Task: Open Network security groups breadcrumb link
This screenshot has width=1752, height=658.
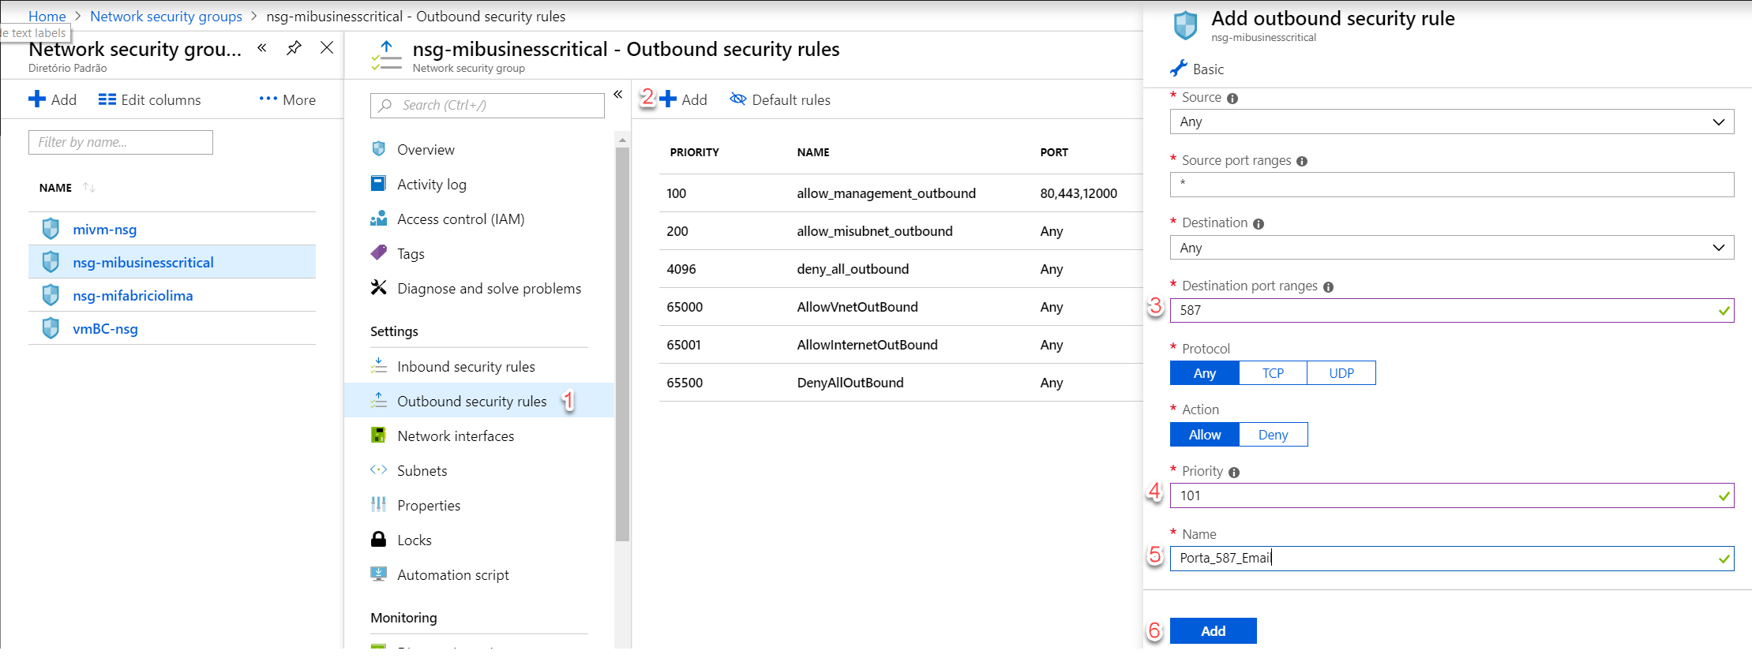Action: tap(166, 16)
